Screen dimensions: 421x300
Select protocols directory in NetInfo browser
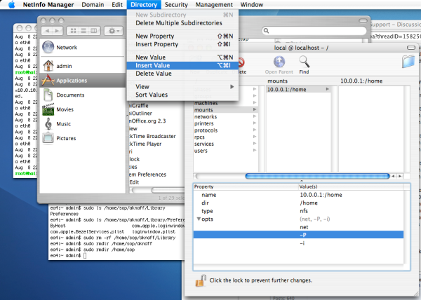tap(225, 130)
